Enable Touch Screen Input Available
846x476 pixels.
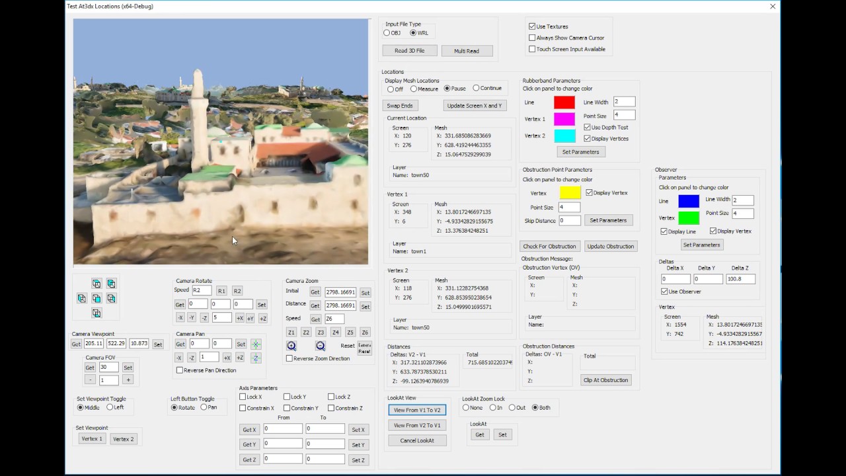(x=532, y=49)
